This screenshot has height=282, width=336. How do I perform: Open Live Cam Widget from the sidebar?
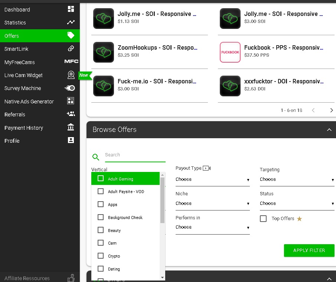tap(40, 75)
